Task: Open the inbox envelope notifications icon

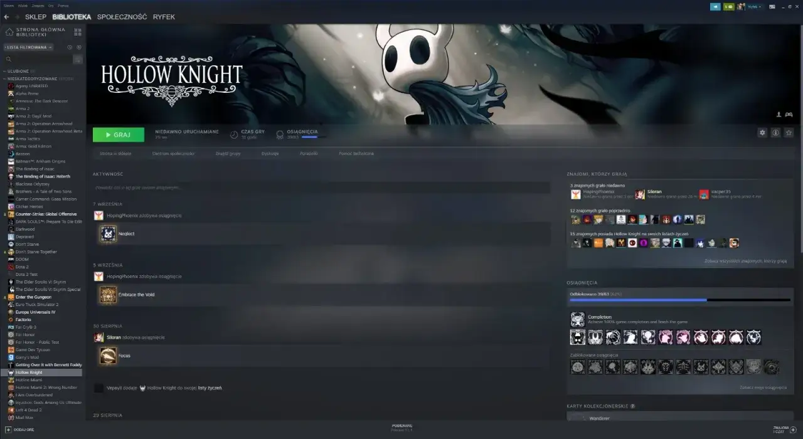Action: coord(728,6)
